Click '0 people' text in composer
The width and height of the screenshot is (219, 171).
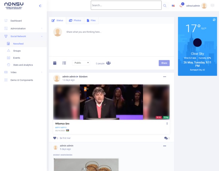[x=100, y=64]
